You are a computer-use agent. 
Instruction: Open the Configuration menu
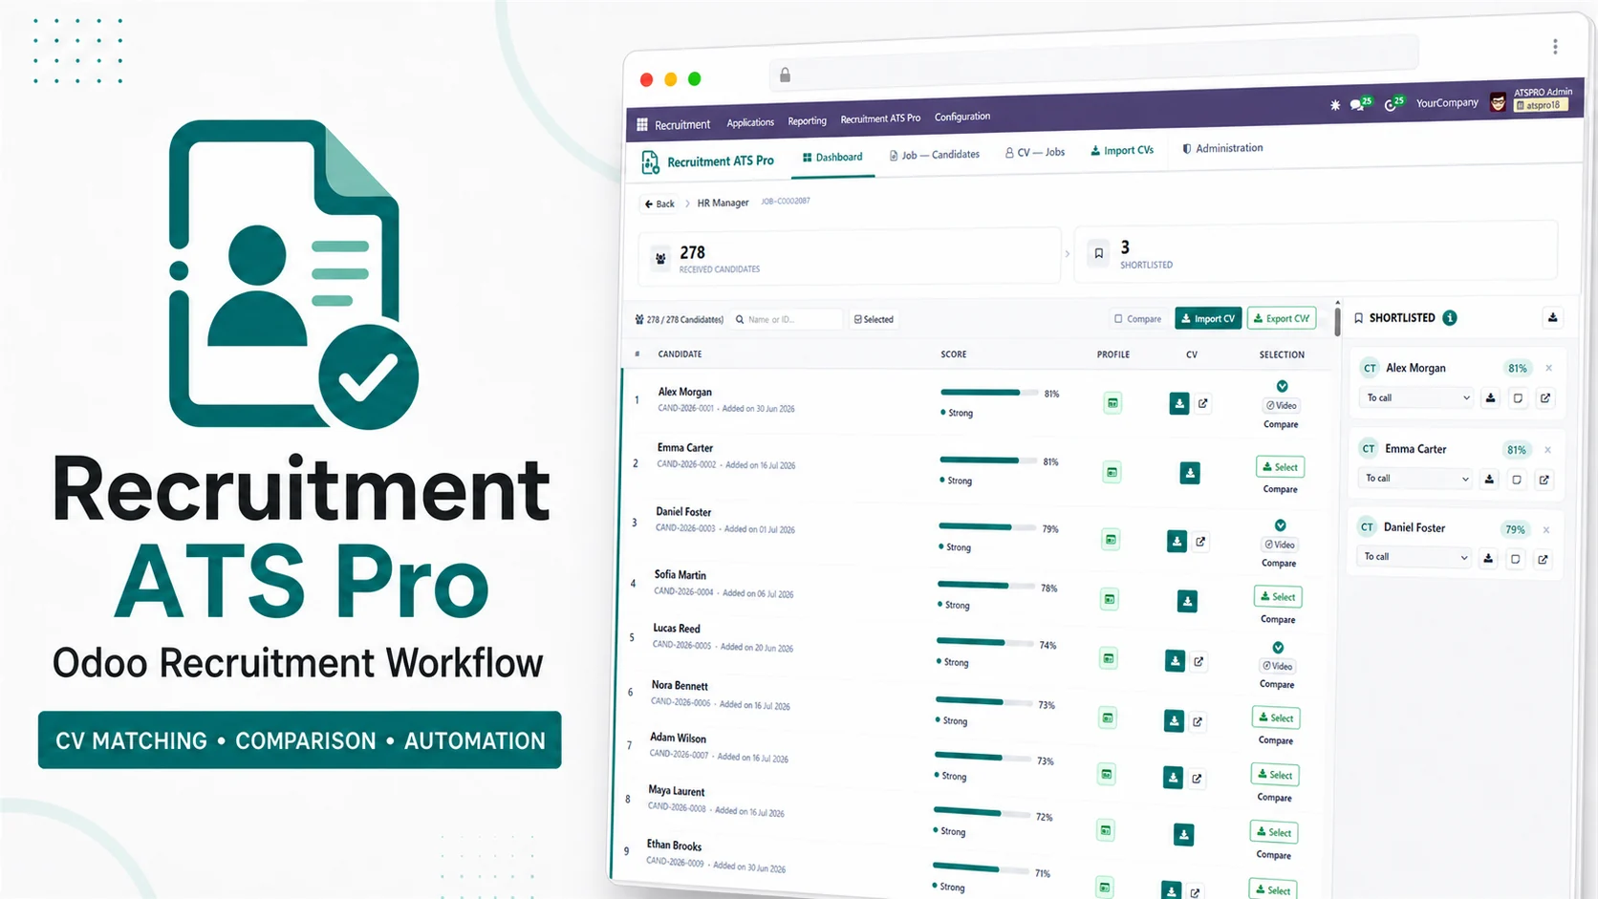point(962,117)
